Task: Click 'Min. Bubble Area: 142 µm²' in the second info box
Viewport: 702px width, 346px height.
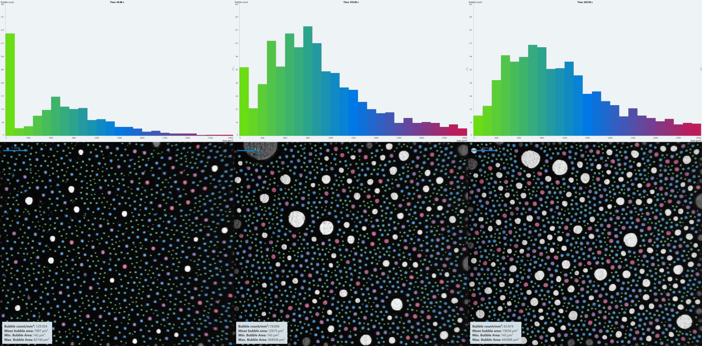Action: coord(258,335)
